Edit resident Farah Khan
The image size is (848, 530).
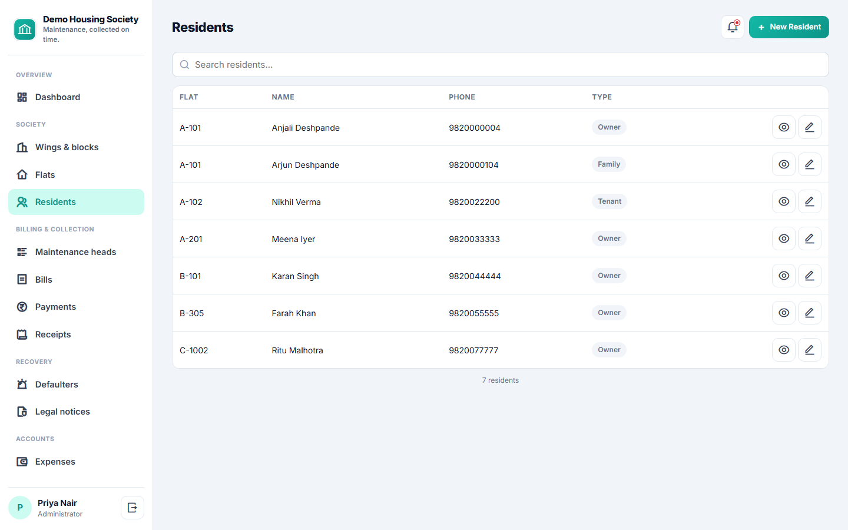pyautogui.click(x=810, y=313)
